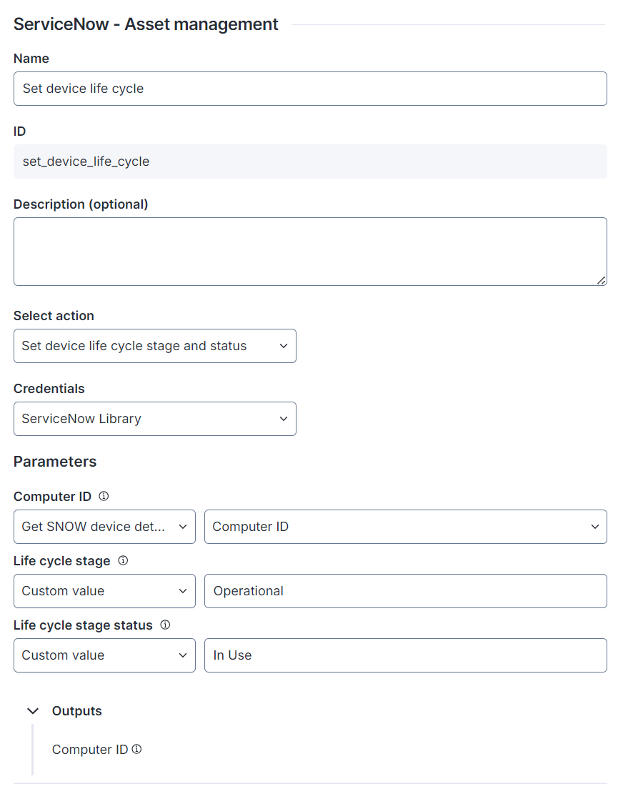Open the Get SNOW device details dropdown
This screenshot has width=618, height=804.
[x=104, y=527]
